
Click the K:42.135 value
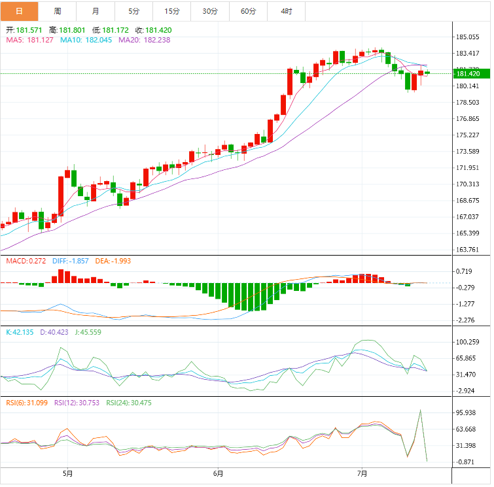click(20, 332)
